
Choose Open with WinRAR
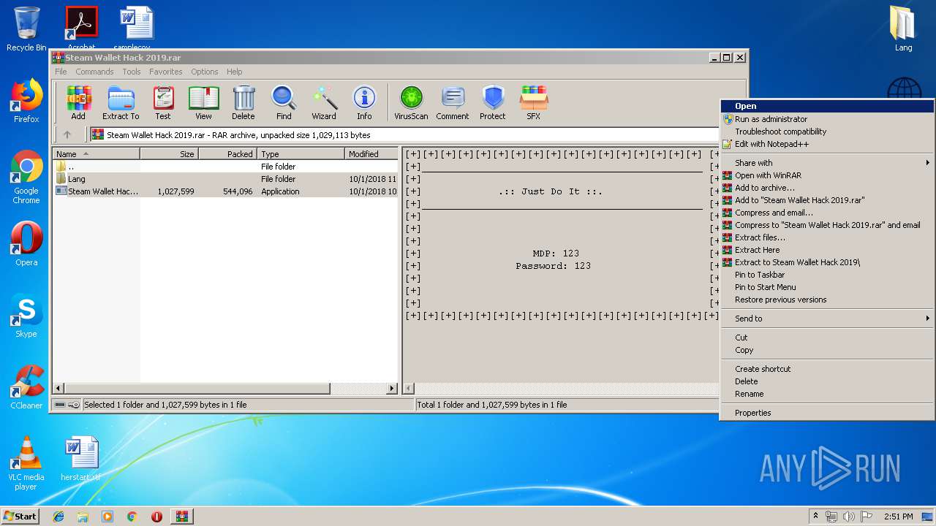[x=827, y=175]
